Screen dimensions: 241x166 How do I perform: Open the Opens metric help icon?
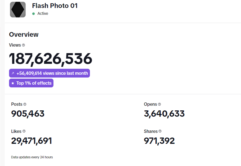click(160, 104)
